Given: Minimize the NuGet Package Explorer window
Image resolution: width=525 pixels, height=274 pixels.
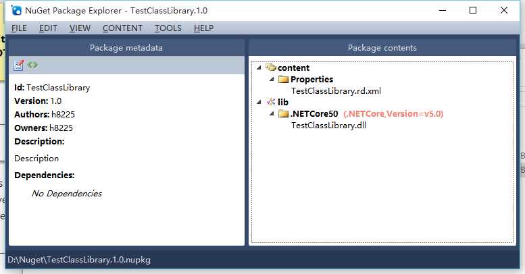Looking at the screenshot, I should coord(443,10).
